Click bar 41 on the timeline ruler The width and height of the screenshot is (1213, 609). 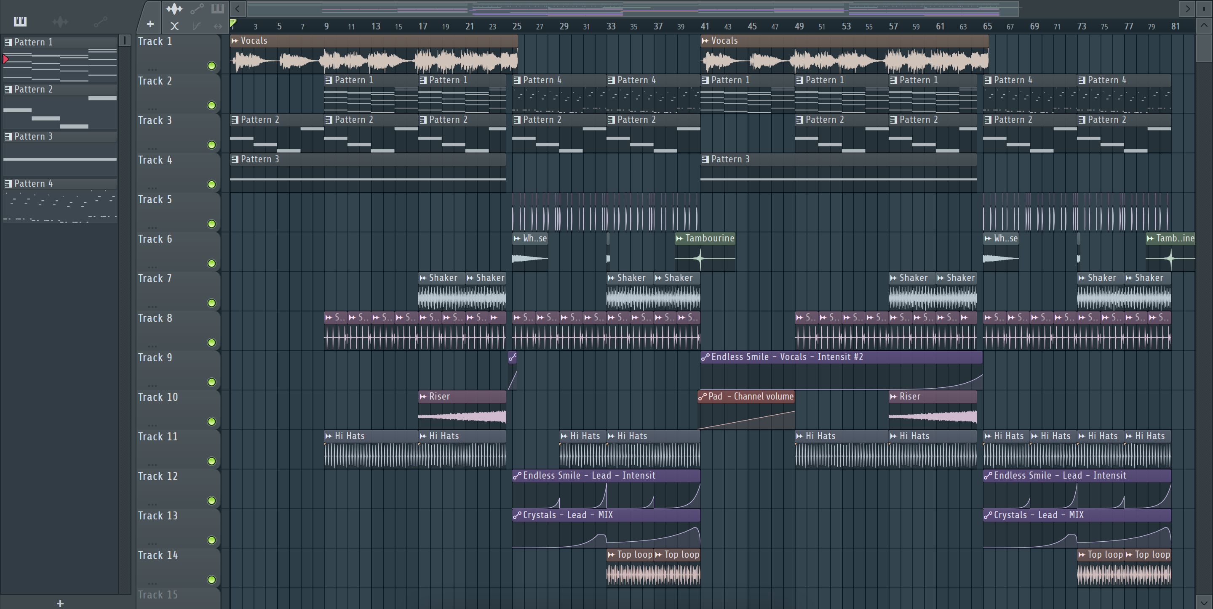(x=705, y=26)
